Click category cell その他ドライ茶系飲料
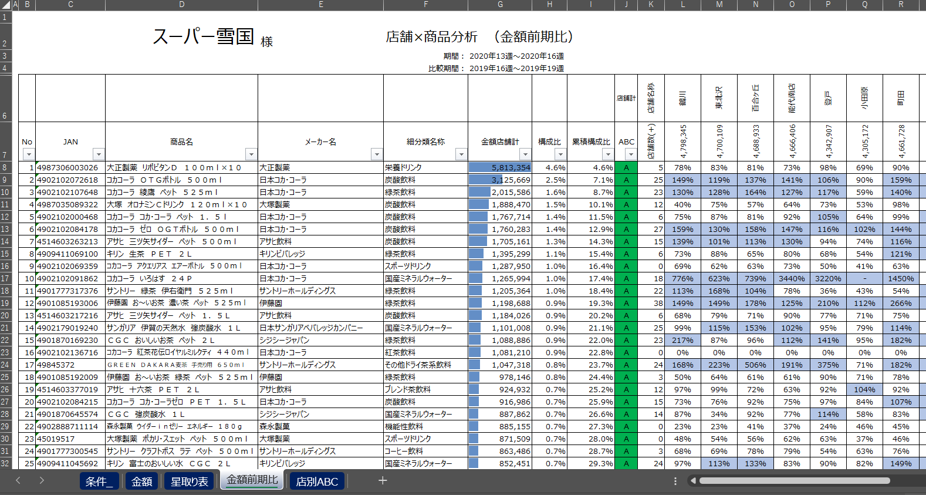Image resolution: width=926 pixels, height=495 pixels. tap(425, 365)
